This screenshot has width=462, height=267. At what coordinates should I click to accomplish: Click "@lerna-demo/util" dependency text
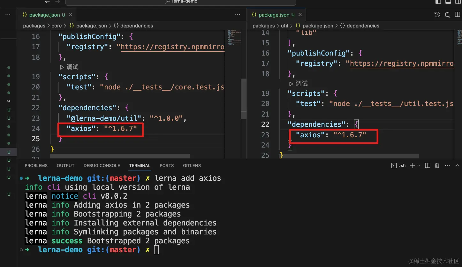104,118
